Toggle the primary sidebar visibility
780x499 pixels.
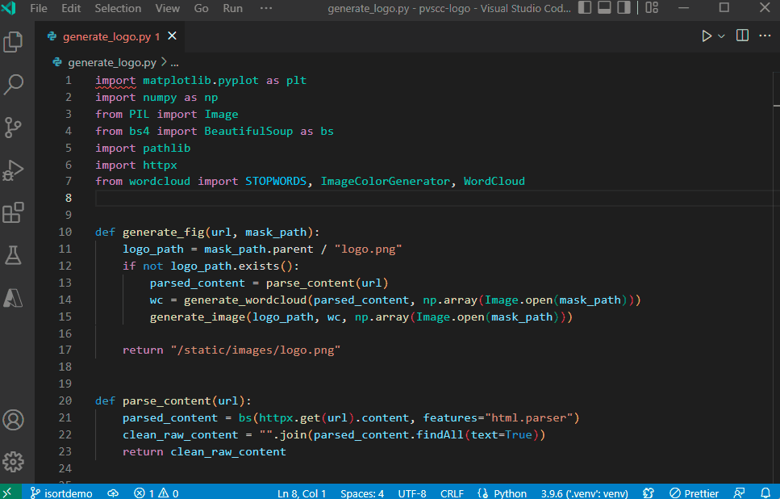583,7
